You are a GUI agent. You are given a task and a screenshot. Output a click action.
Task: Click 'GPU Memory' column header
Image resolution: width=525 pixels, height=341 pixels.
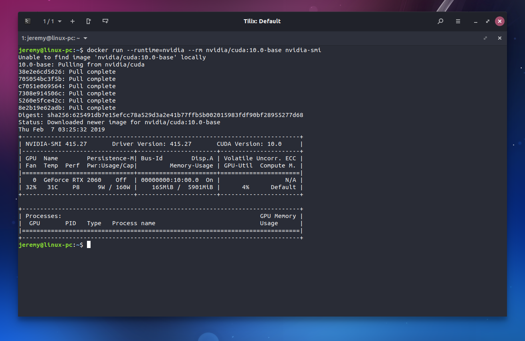[278, 216]
